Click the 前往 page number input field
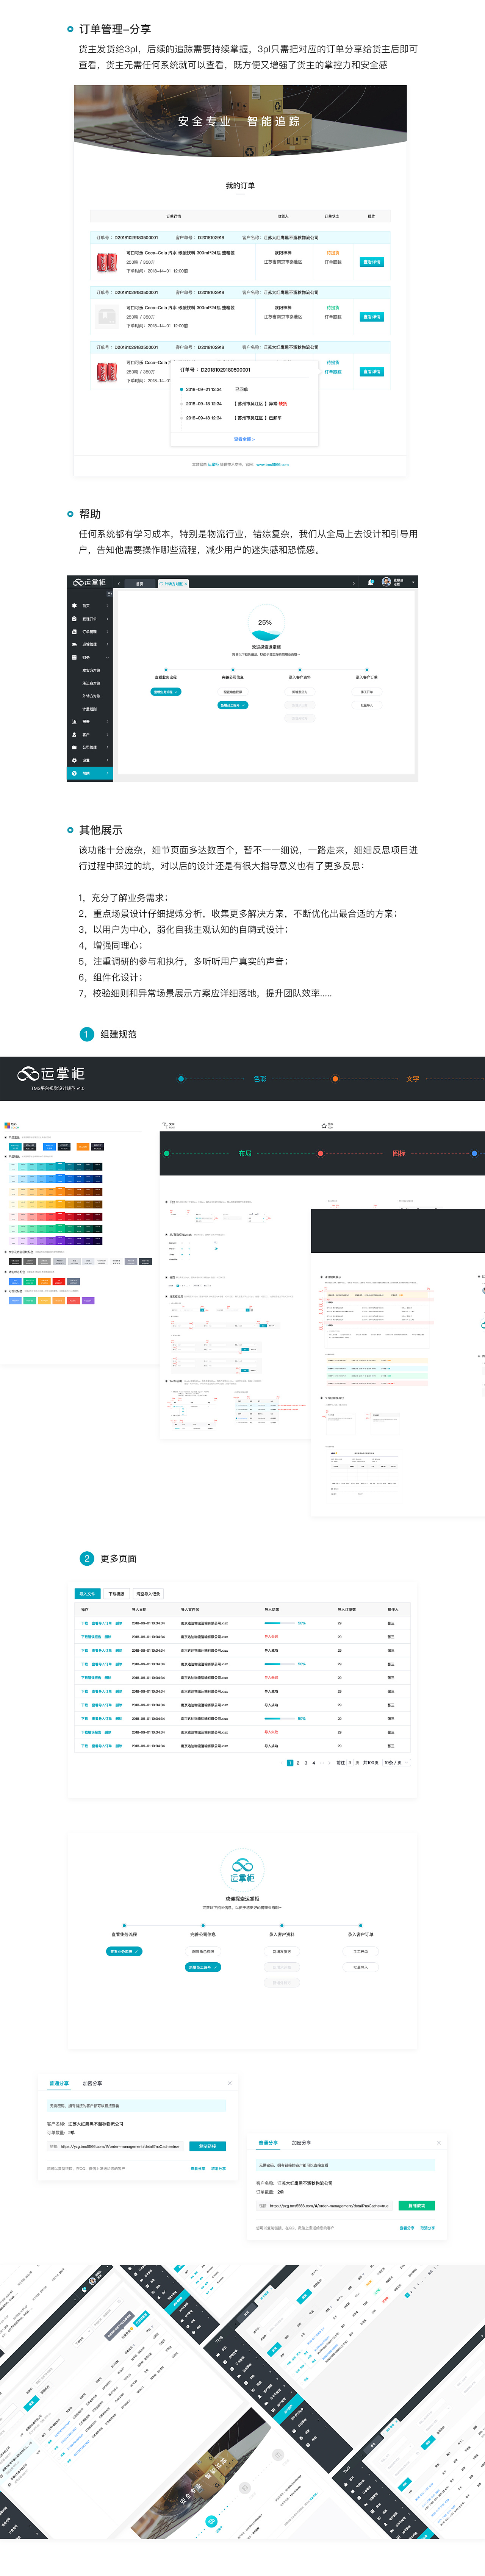 tap(350, 1763)
